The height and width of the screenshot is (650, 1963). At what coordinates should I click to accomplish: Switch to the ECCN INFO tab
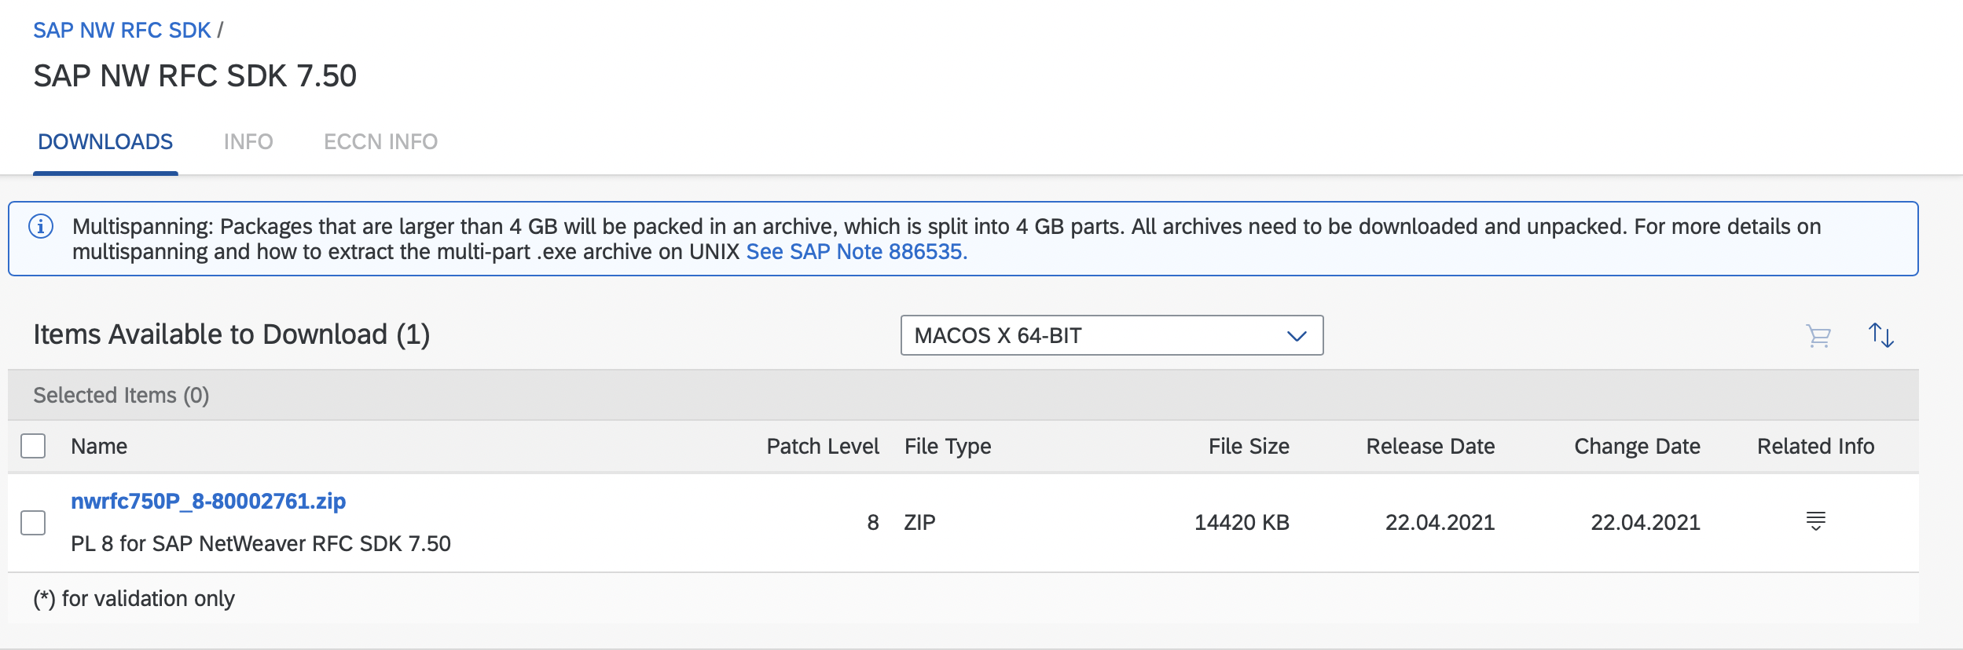pyautogui.click(x=380, y=142)
